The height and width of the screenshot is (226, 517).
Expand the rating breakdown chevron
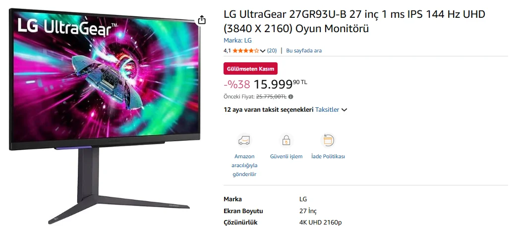pos(263,50)
